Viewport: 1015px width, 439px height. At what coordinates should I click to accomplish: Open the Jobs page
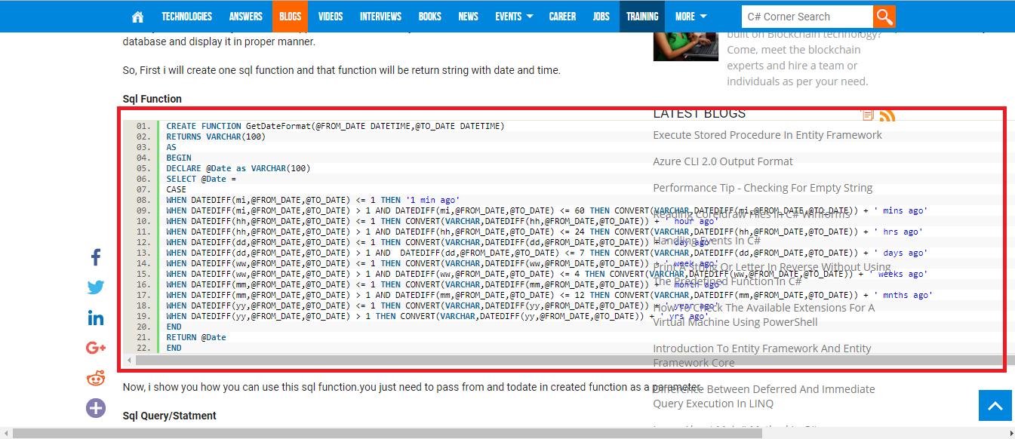601,17
